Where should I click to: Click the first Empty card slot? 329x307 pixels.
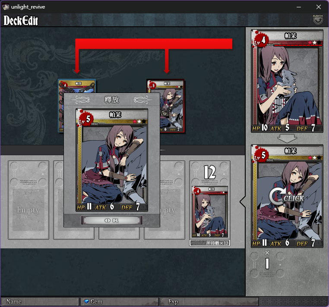coord(28,200)
